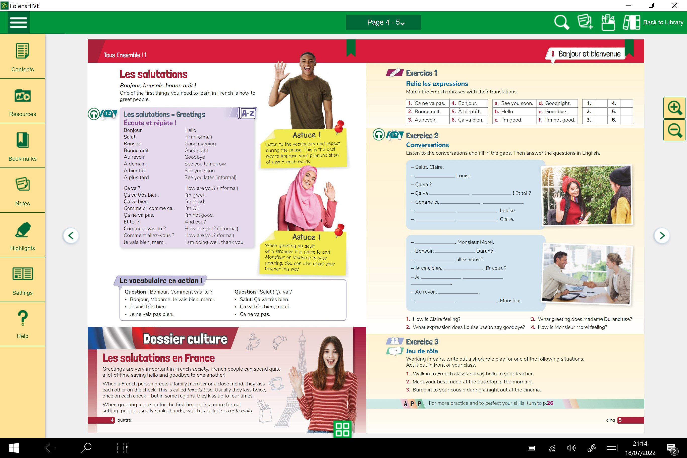687x458 pixels.
Task: Open the Resources panel
Action: tap(23, 102)
